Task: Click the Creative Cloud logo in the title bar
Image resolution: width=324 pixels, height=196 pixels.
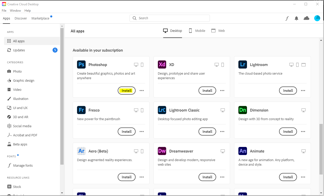Action: click(4, 4)
